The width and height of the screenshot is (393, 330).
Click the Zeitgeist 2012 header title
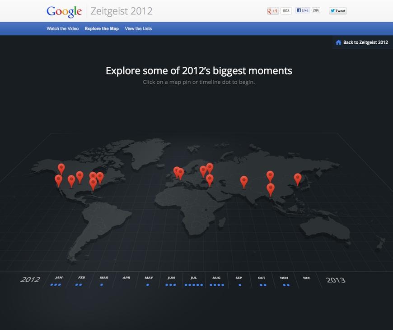pyautogui.click(x=122, y=11)
